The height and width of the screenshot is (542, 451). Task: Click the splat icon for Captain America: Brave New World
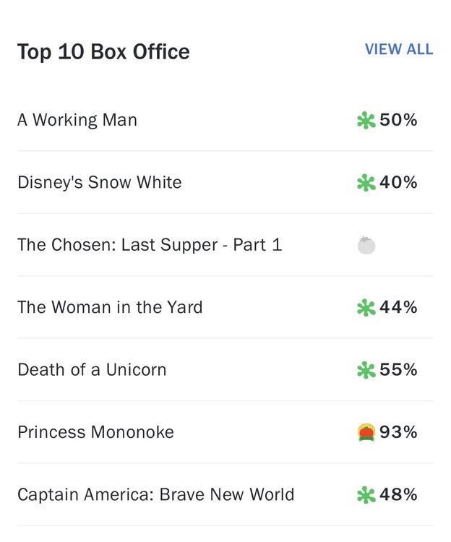(x=366, y=495)
